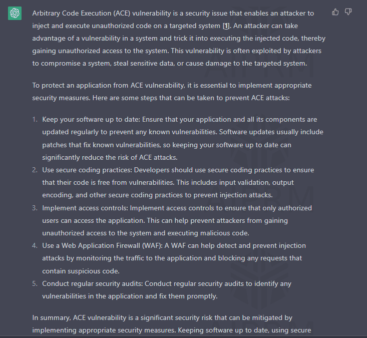Screen dimensions: 367x338
Task: Click the number 1 list marker
Action: click(x=35, y=119)
